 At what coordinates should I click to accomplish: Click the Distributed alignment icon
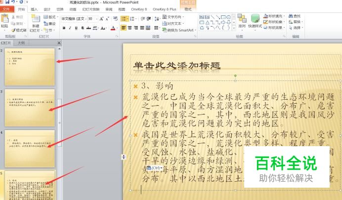(x=148, y=28)
